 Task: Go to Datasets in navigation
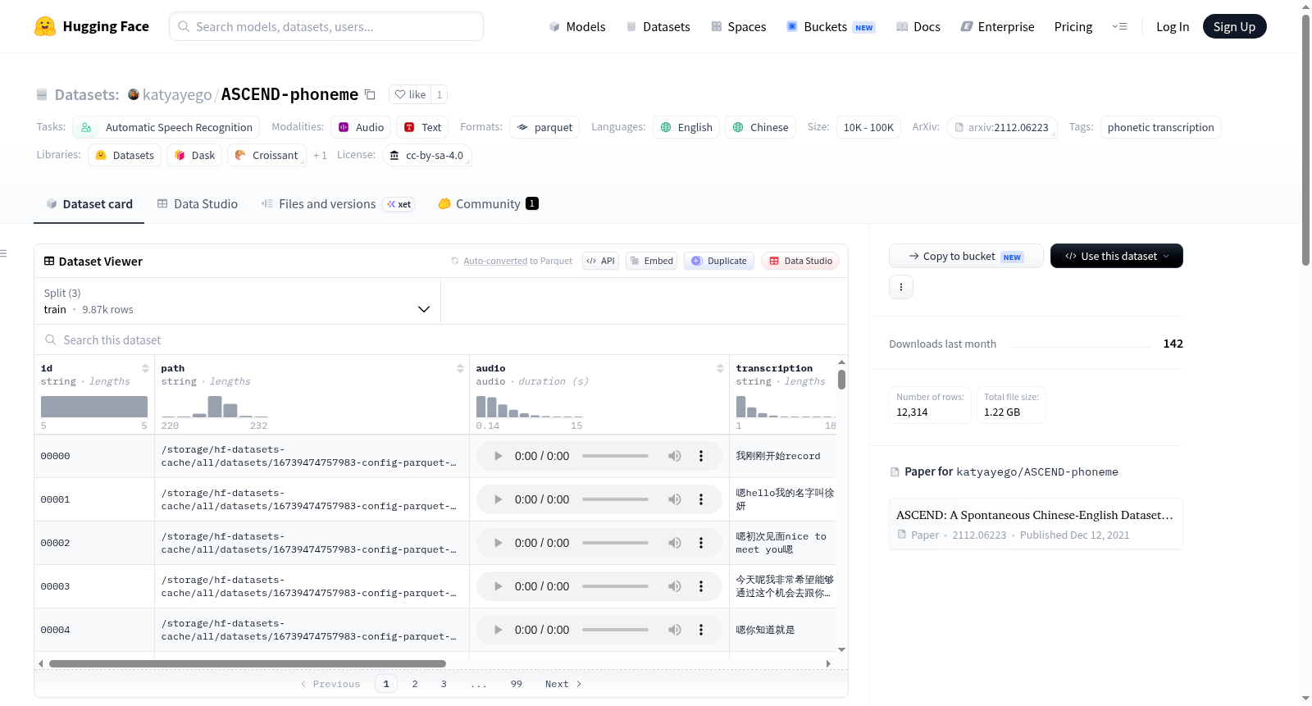click(x=658, y=26)
